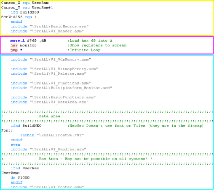Click the 'Cursor_X equ UserRam' line
Image resolution: width=214 pixels, height=190 pixels.
coord(25,3)
